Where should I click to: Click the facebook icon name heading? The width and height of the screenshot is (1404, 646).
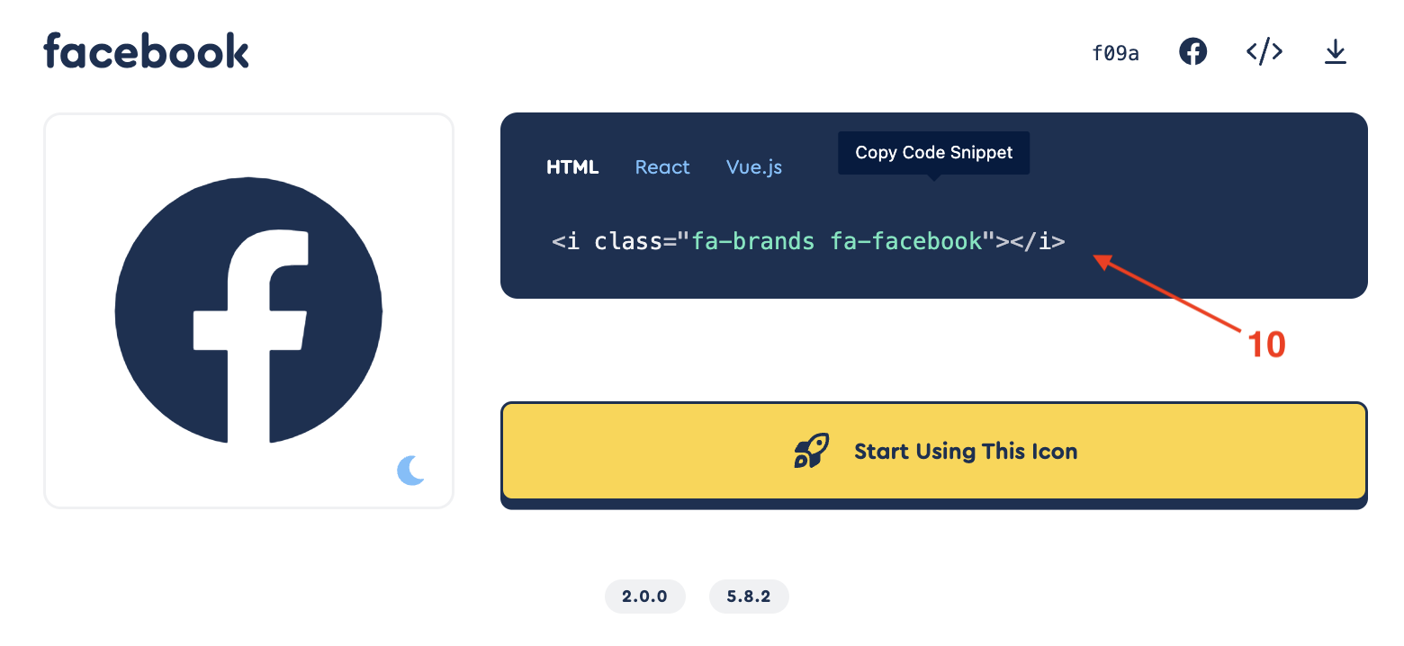click(146, 50)
